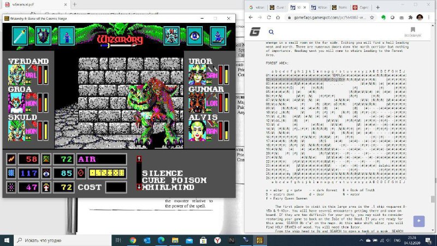Click spell list down arrow
Screen dimensions: 437x246
(139, 187)
